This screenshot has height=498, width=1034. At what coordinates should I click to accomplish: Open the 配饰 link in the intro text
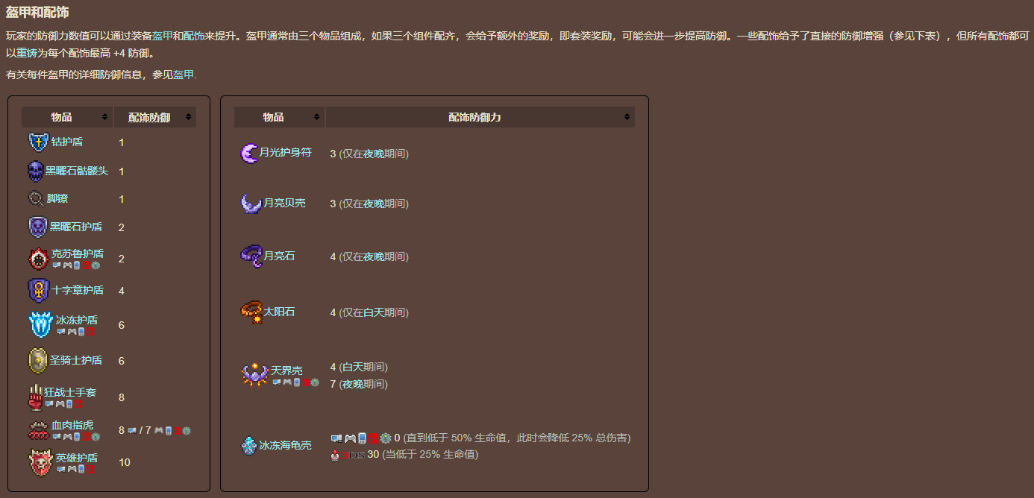(x=193, y=36)
